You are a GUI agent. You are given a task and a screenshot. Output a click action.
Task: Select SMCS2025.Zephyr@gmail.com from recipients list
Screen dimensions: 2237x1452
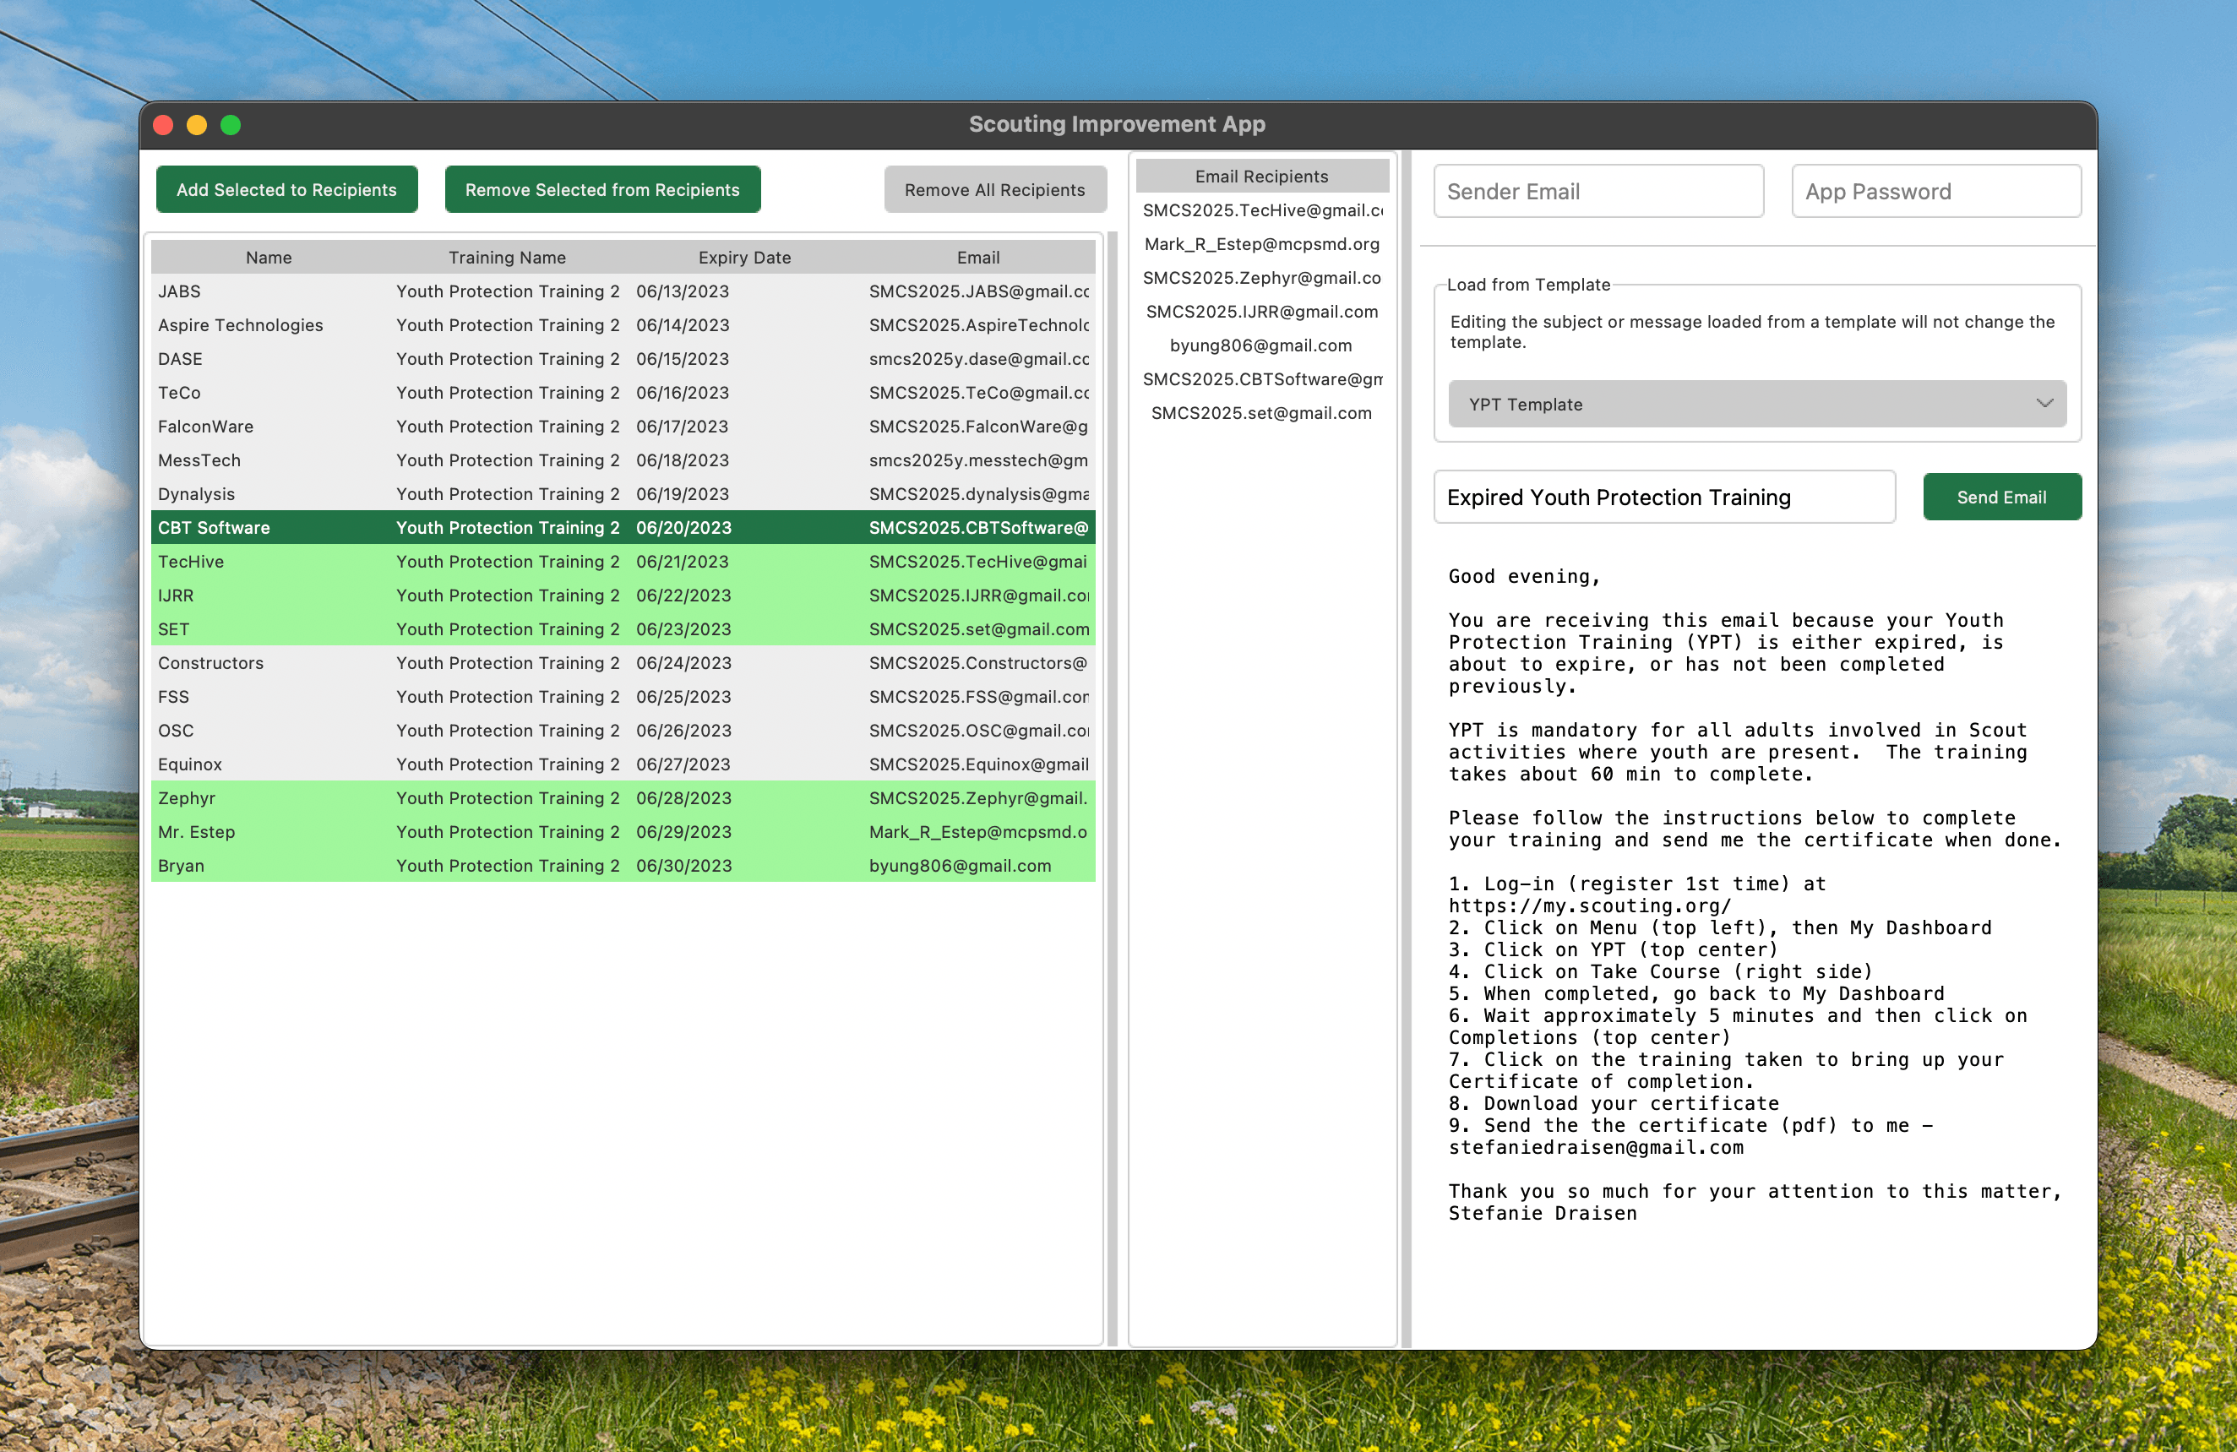point(1261,277)
